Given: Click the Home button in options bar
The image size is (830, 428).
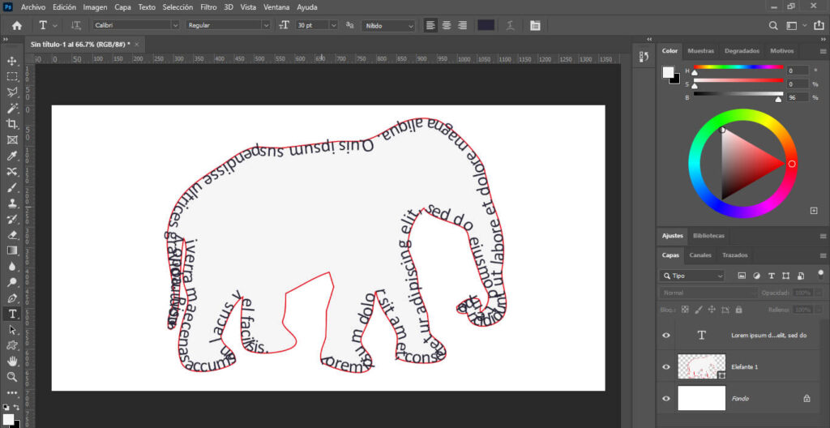Looking at the screenshot, I should pos(17,25).
